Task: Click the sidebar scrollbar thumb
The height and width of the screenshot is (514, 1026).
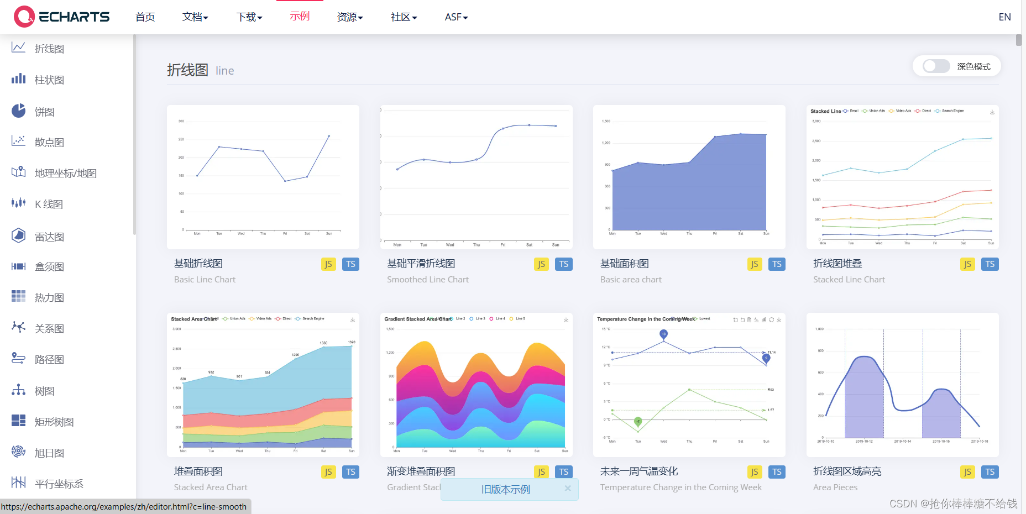Action: pos(134,135)
